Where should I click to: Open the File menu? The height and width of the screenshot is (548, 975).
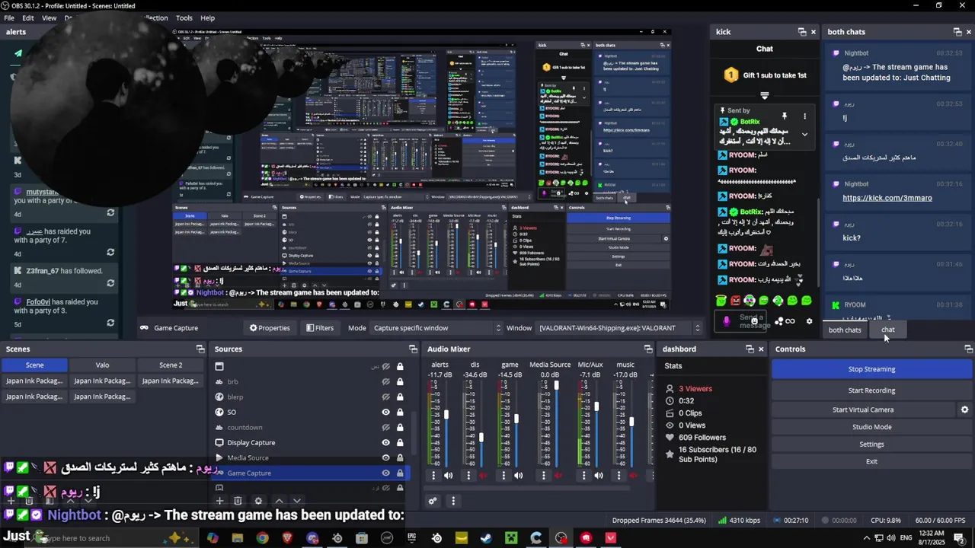(9, 18)
